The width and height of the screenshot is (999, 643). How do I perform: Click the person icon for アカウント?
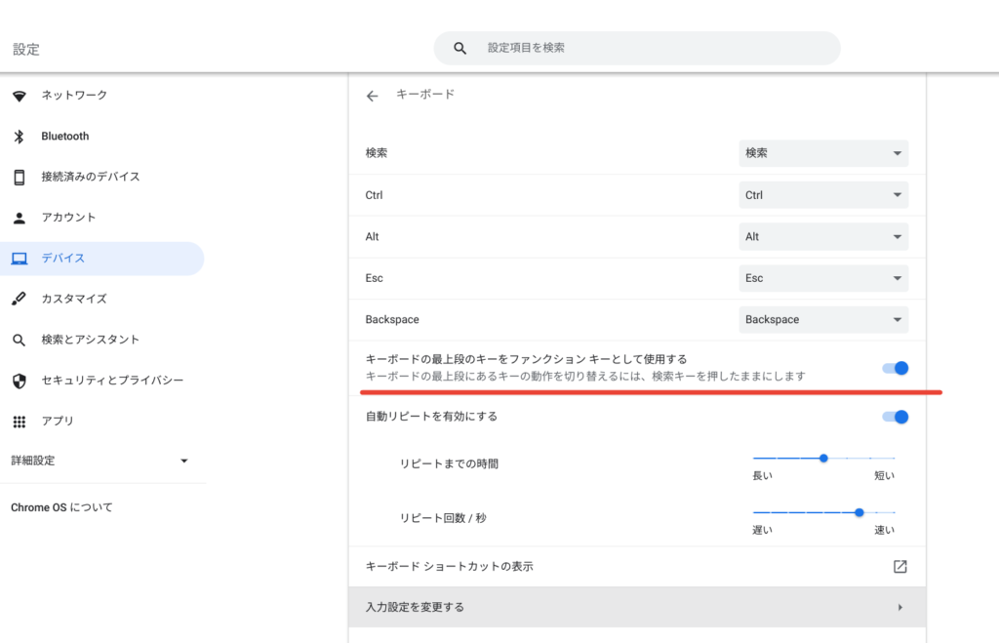coord(19,218)
